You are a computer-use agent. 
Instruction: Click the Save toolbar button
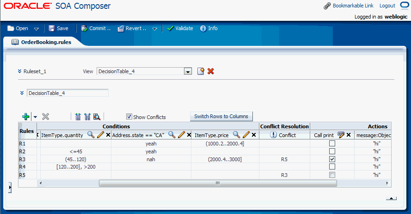point(59,28)
